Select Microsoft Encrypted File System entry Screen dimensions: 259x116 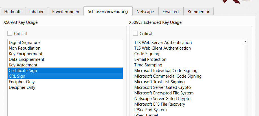[x=188, y=93]
